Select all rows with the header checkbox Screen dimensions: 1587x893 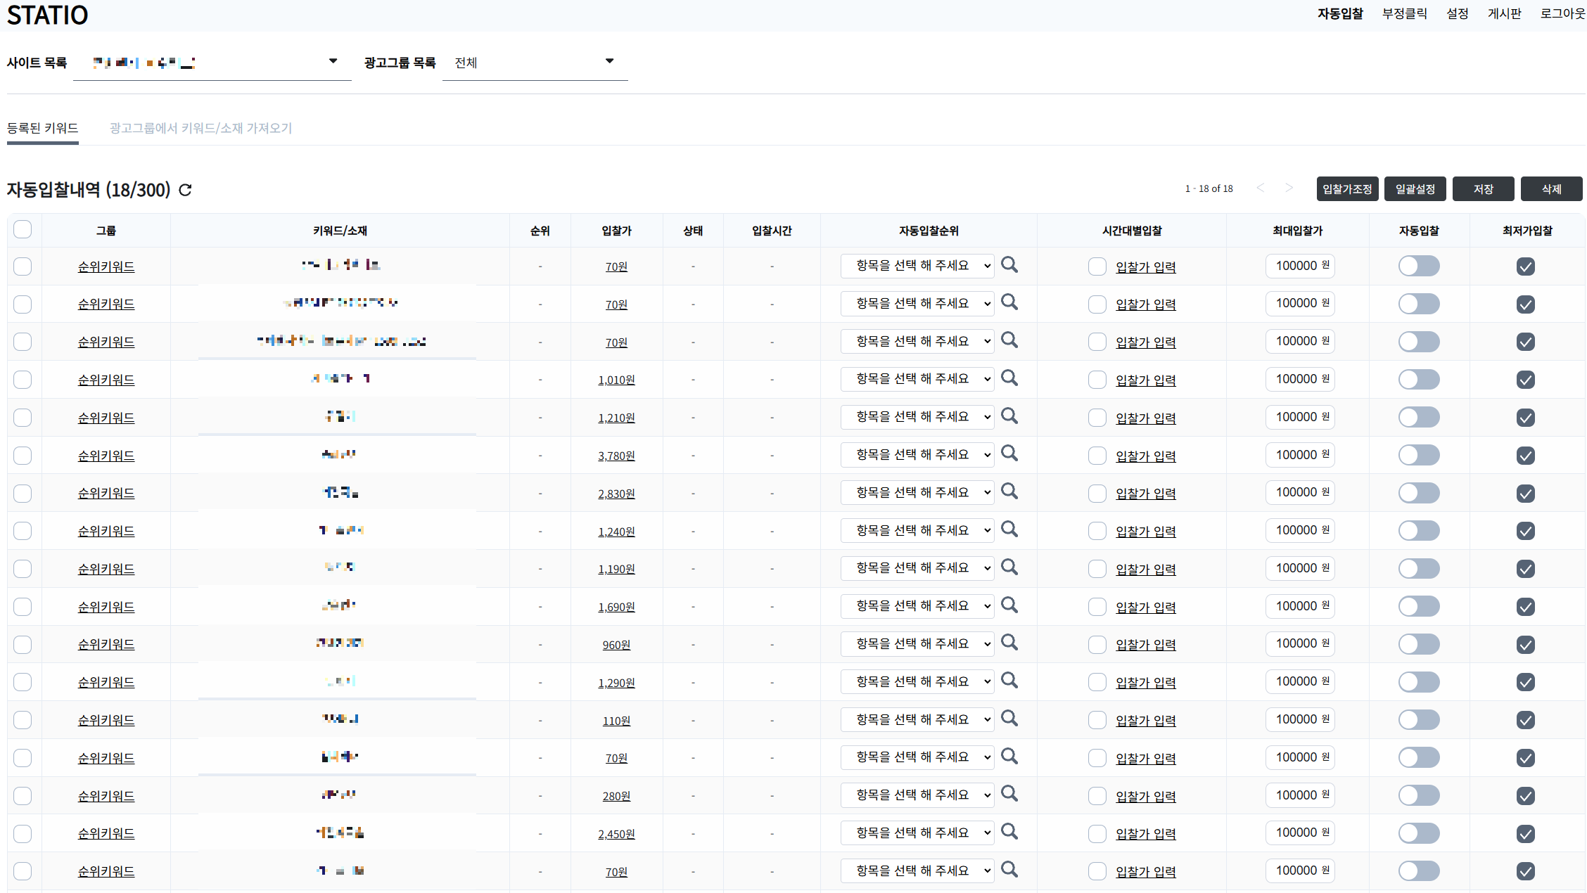(x=23, y=229)
